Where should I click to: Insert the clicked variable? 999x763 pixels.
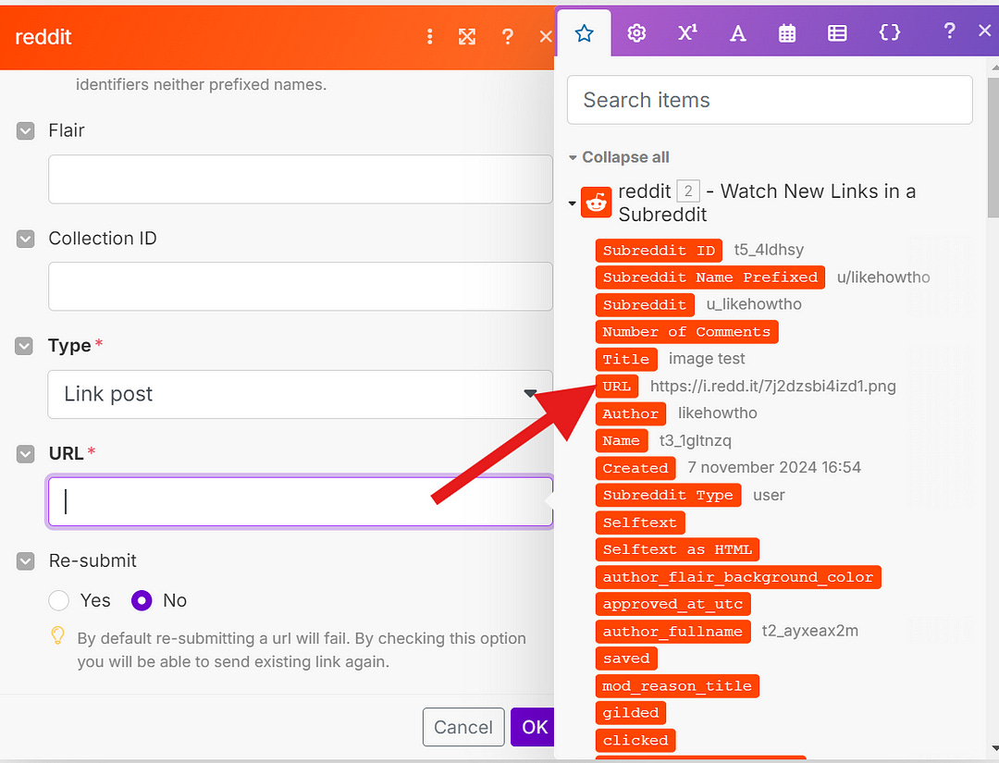tap(635, 740)
